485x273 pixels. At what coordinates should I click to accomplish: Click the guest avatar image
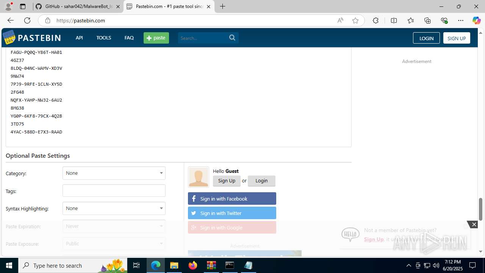[199, 177]
